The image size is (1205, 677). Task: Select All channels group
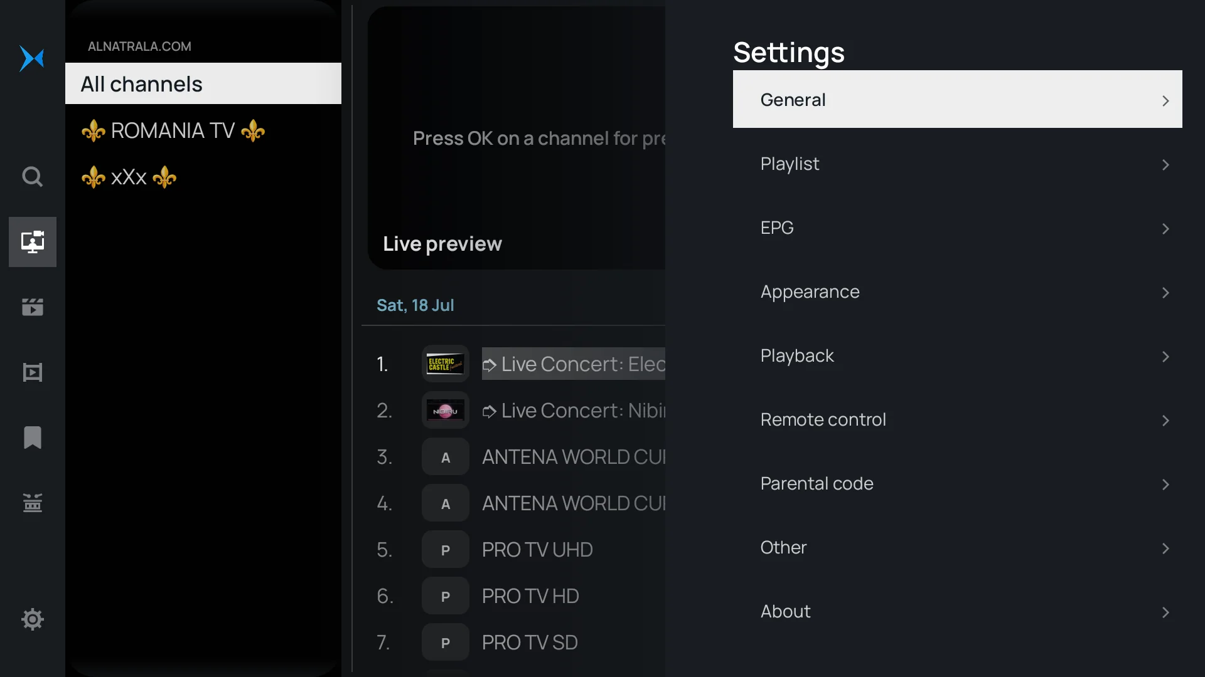click(x=203, y=83)
